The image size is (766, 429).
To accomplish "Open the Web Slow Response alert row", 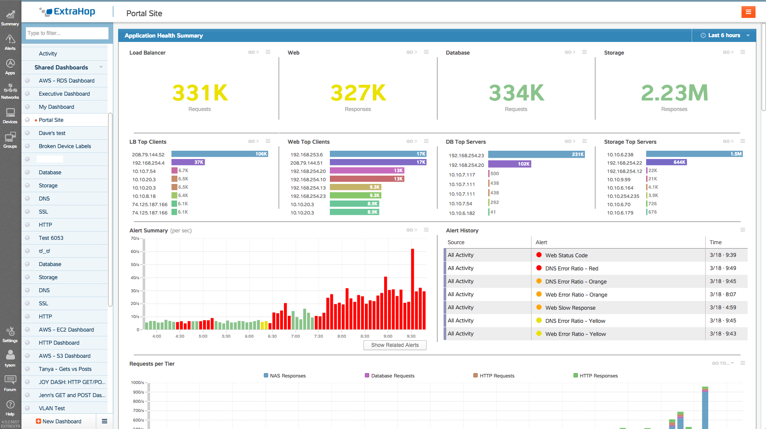I will click(595, 308).
